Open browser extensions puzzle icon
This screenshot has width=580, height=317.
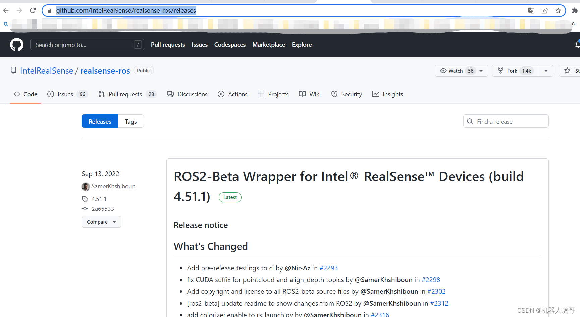575,11
